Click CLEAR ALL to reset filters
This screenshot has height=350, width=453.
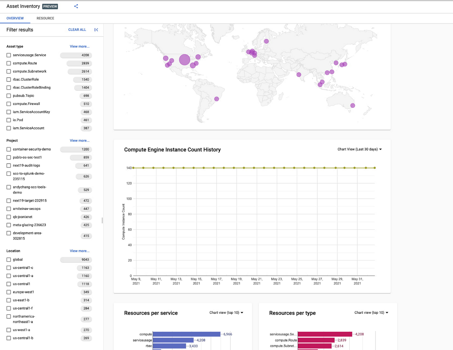77,29
